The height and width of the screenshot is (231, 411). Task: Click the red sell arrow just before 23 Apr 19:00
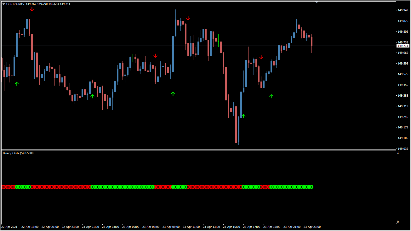tap(261, 57)
